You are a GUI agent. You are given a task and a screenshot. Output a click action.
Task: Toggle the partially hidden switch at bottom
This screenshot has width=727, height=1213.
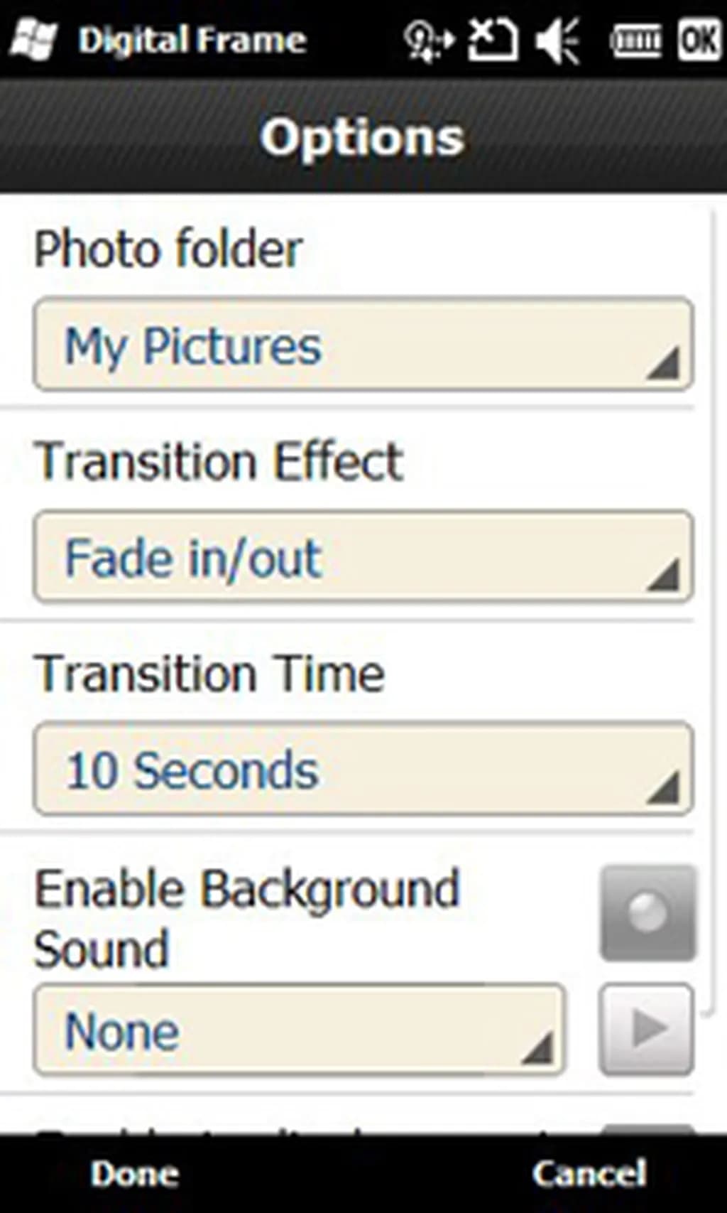coord(647,1128)
